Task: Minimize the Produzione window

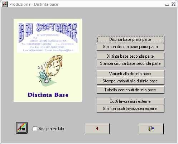Action: [x=167, y=5]
